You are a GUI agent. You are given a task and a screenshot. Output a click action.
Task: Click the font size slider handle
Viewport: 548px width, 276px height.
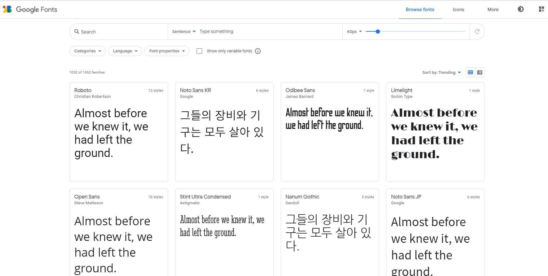coord(378,31)
